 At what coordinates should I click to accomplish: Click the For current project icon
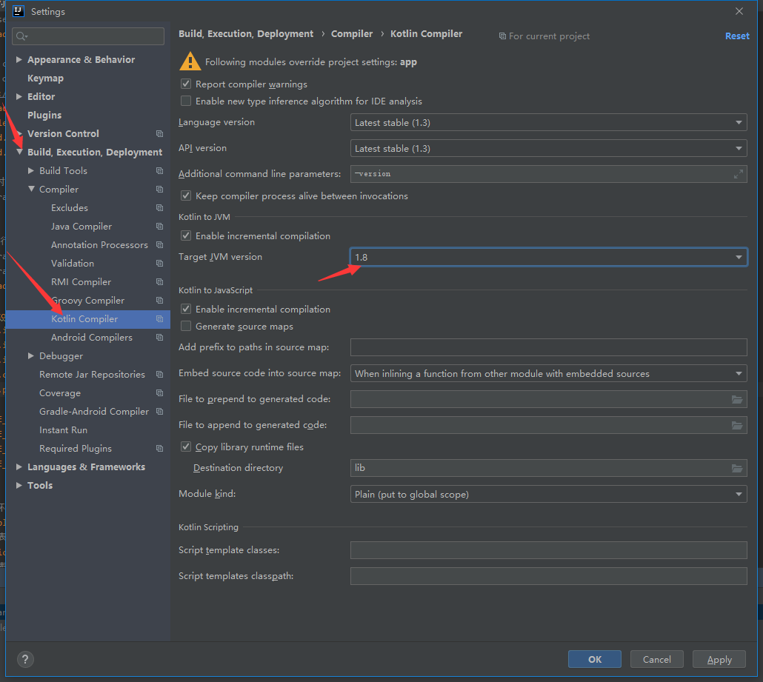[x=502, y=36]
